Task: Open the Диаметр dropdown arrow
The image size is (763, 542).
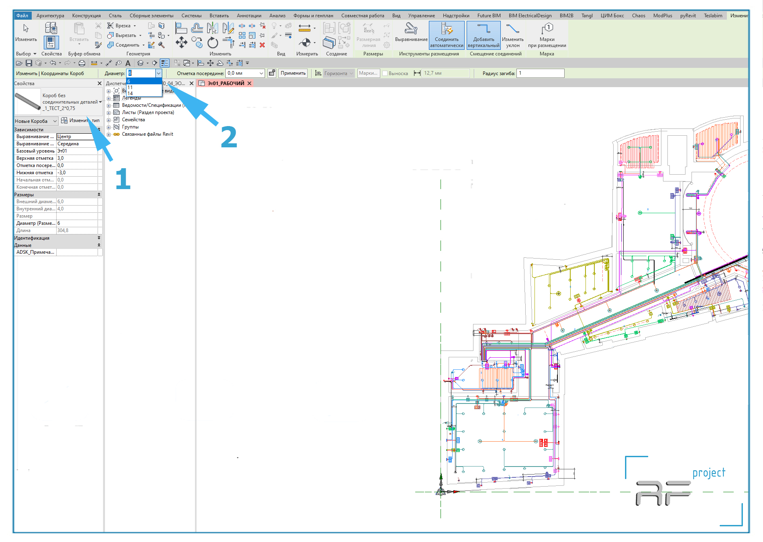Action: (x=159, y=73)
